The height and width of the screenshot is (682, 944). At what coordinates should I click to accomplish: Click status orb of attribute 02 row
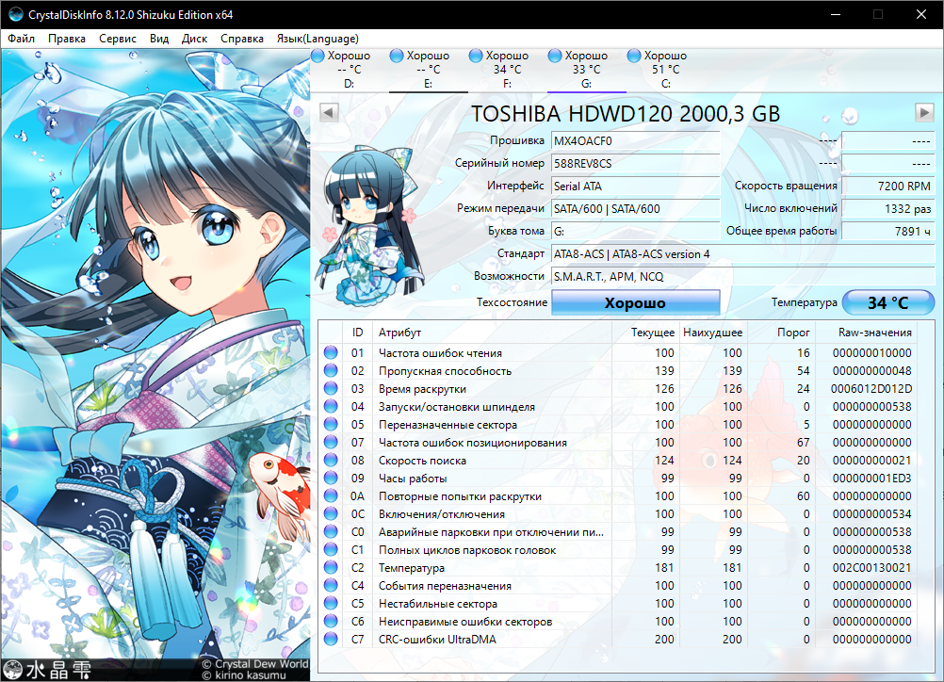point(331,371)
